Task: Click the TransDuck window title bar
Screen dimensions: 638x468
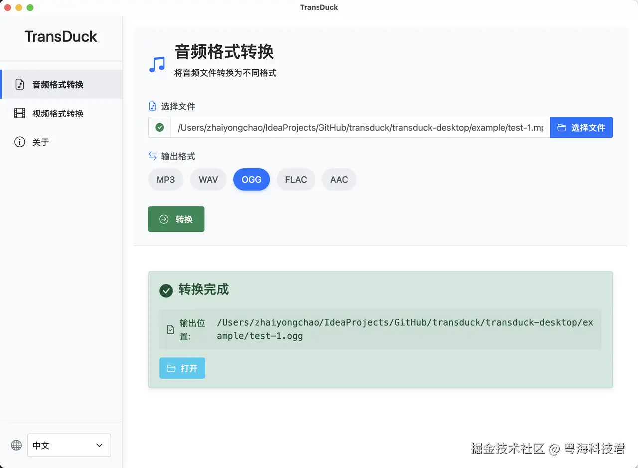Action: [319, 7]
